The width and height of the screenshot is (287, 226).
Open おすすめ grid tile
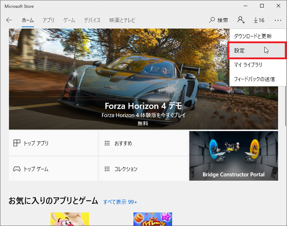tap(143, 143)
